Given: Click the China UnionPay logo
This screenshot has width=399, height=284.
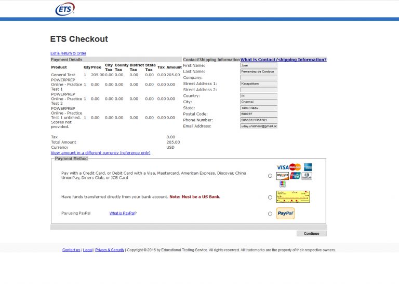Looking at the screenshot, I should pyautogui.click(x=295, y=176).
